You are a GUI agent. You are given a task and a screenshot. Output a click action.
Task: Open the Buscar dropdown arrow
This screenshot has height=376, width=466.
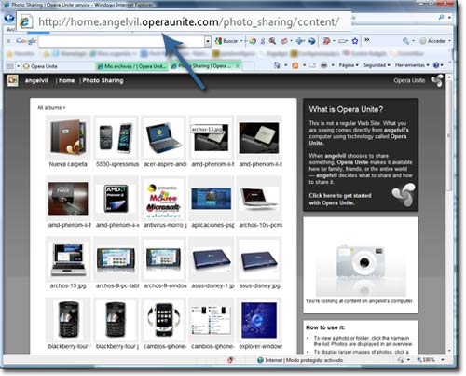(241, 41)
